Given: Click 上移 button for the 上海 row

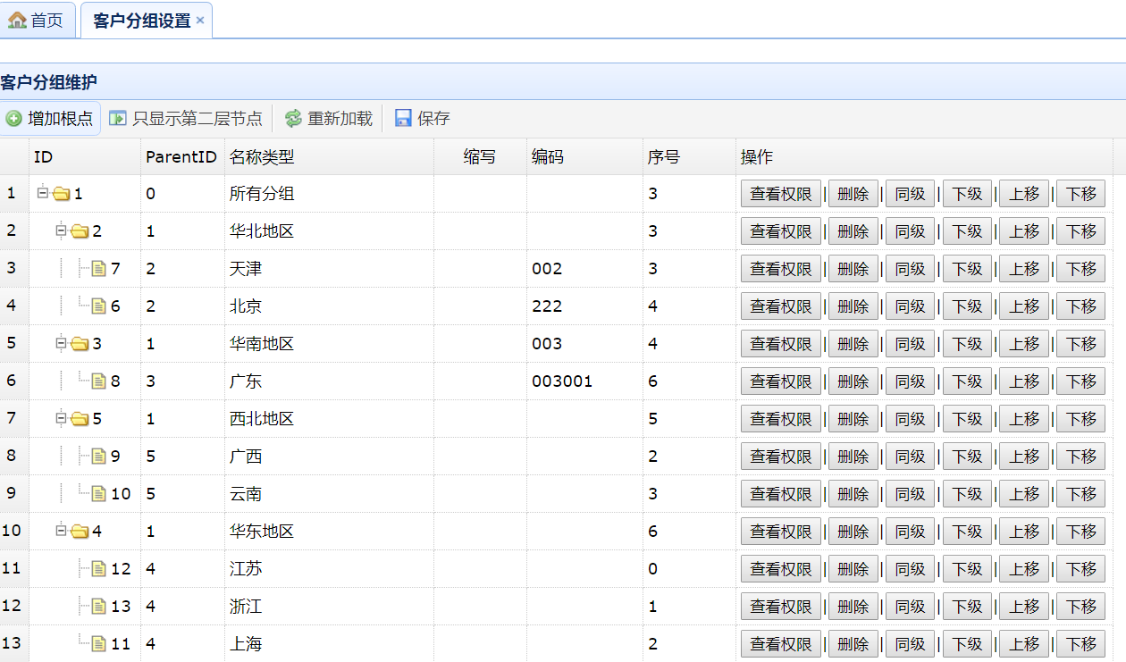Looking at the screenshot, I should click(x=1023, y=644).
